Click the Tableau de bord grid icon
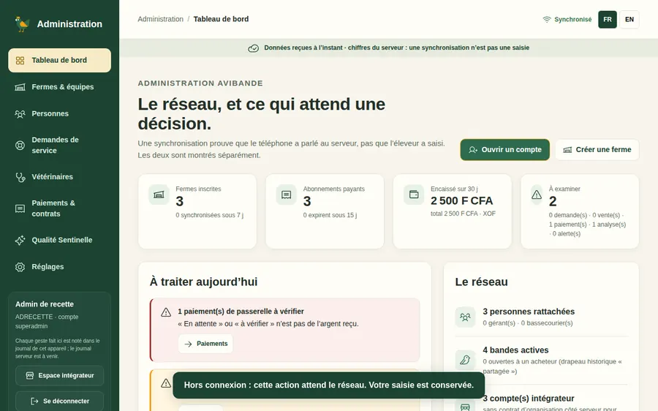 tap(20, 61)
